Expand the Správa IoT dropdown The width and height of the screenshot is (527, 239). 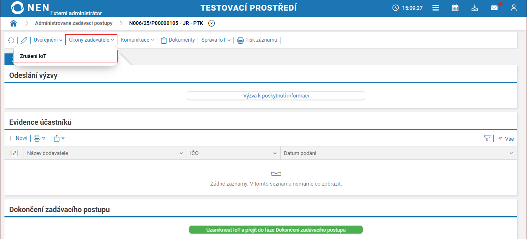pyautogui.click(x=216, y=40)
